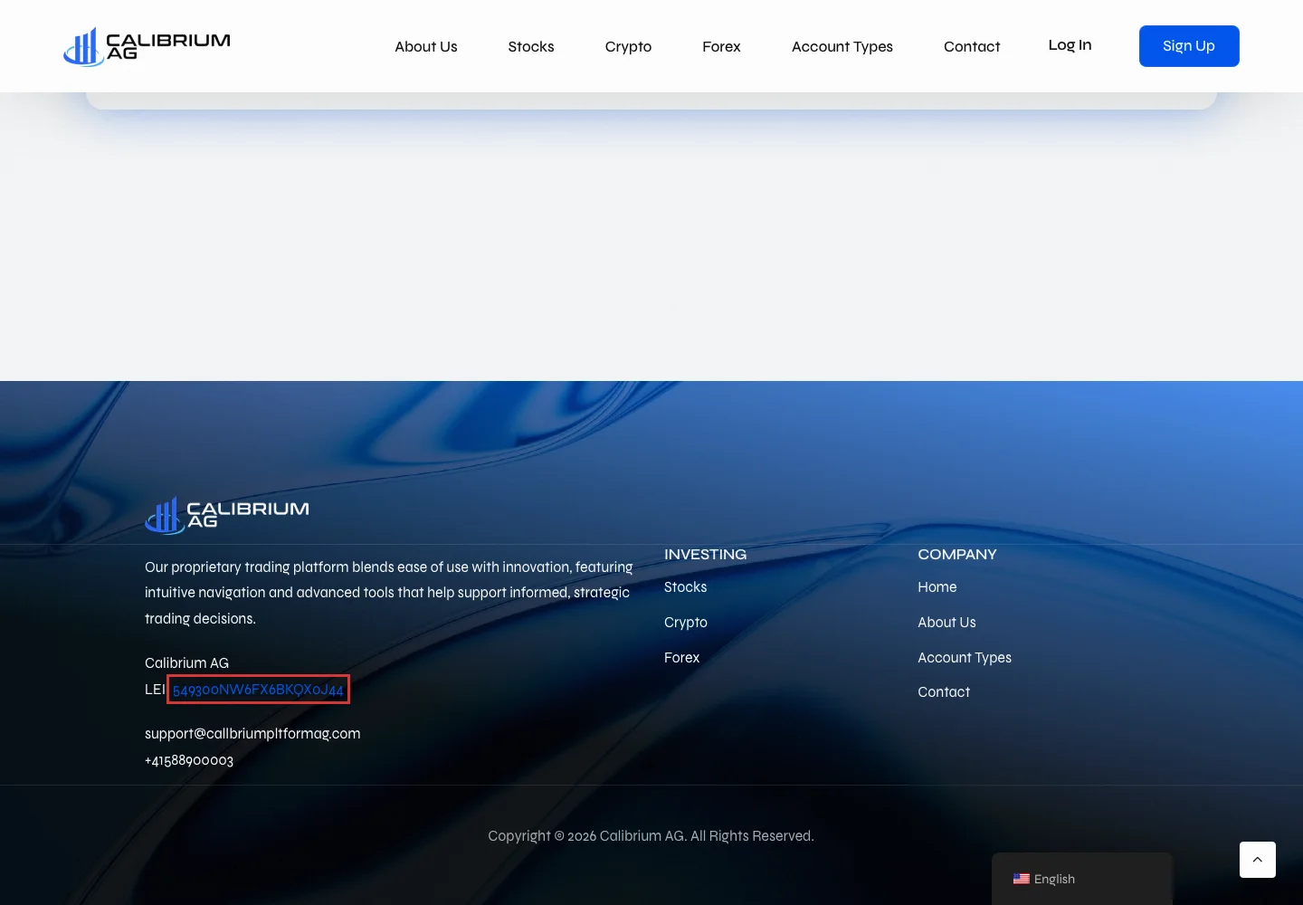This screenshot has width=1303, height=905.
Task: Open Home under Company footer column
Action: tap(937, 587)
